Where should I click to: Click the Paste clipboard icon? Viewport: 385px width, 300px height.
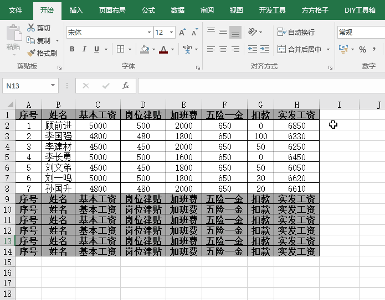13,33
